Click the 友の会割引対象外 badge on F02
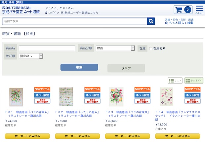The width and height of the screenshot is (205, 142). [93, 101]
